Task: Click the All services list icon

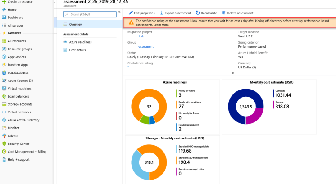Action: 4,25
